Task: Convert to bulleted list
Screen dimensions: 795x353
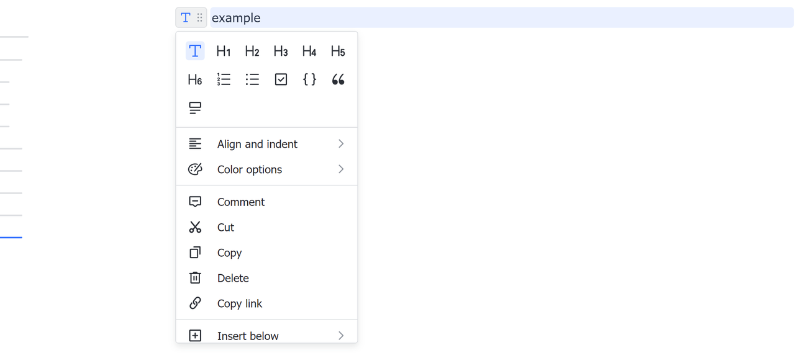Action: (252, 79)
